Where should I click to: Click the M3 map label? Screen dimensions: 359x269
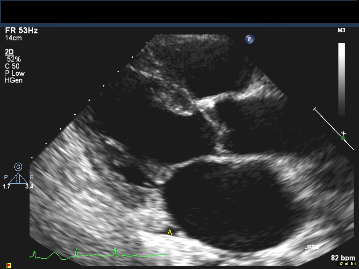click(341, 31)
